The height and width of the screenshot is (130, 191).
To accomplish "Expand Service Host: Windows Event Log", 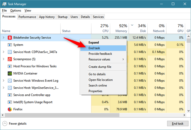I will coord(4,81).
